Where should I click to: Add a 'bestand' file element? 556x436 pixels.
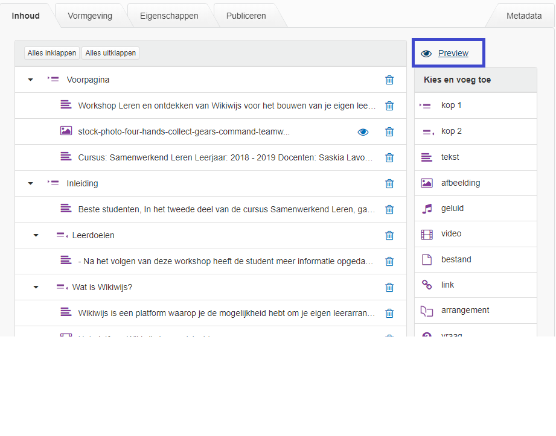click(456, 260)
